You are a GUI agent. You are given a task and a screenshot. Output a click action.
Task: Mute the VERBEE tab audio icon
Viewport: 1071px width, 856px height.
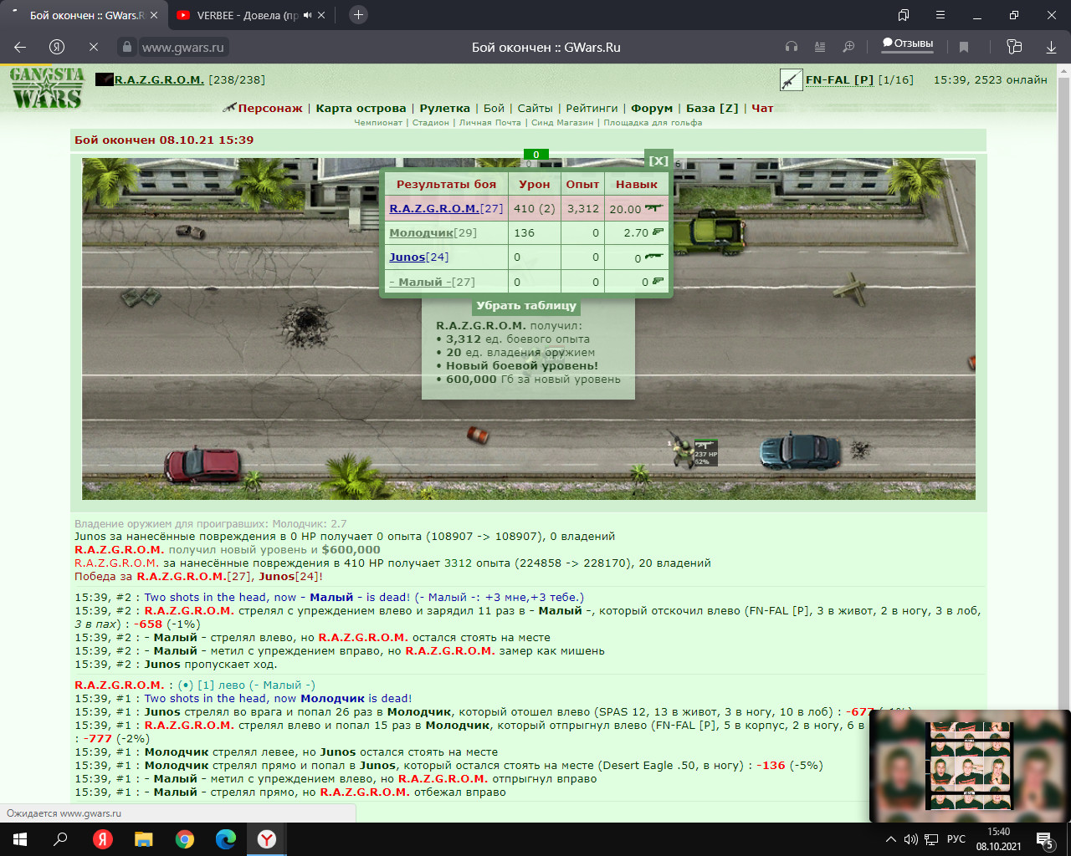point(307,15)
